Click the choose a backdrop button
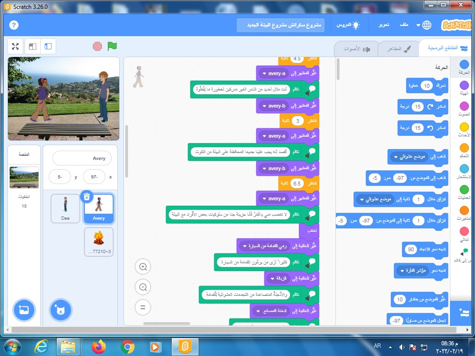The width and height of the screenshot is (475, 356). coord(24,310)
